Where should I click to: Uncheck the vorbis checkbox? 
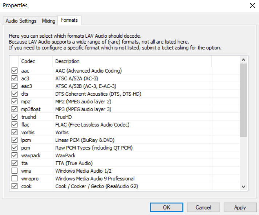click(x=15, y=132)
